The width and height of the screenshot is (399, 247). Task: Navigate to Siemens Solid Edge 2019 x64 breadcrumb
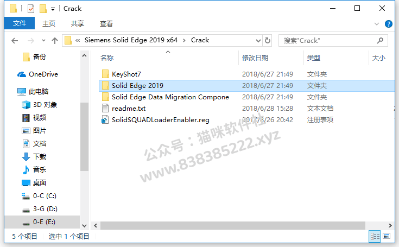(131, 40)
